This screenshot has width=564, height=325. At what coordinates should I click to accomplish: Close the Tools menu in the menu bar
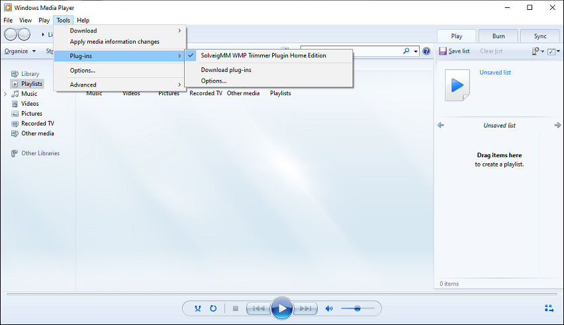point(64,20)
